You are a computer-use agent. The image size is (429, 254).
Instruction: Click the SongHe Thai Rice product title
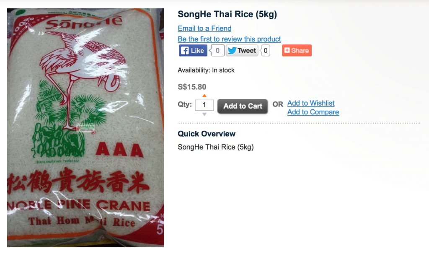(x=227, y=14)
